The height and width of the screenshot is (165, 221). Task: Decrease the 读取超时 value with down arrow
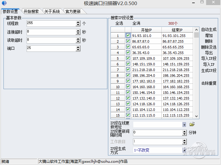tap(78, 42)
